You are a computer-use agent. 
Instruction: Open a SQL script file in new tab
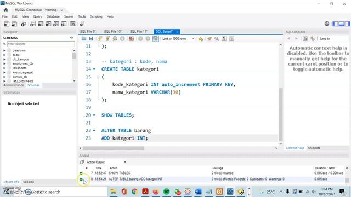tap(14, 24)
